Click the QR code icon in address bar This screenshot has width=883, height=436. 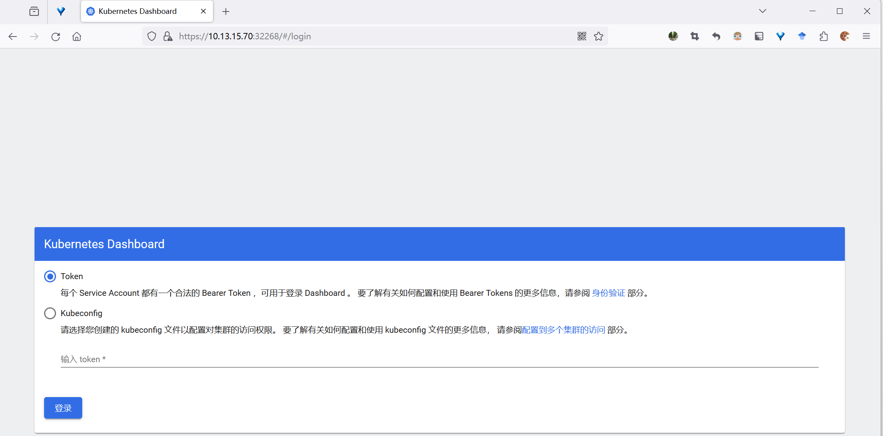click(582, 36)
